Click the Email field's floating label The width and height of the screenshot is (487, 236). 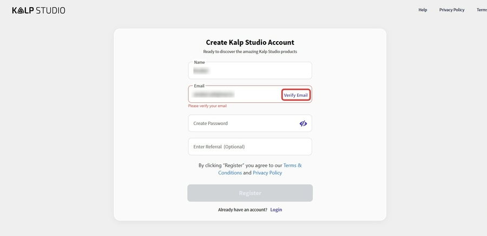pos(199,86)
